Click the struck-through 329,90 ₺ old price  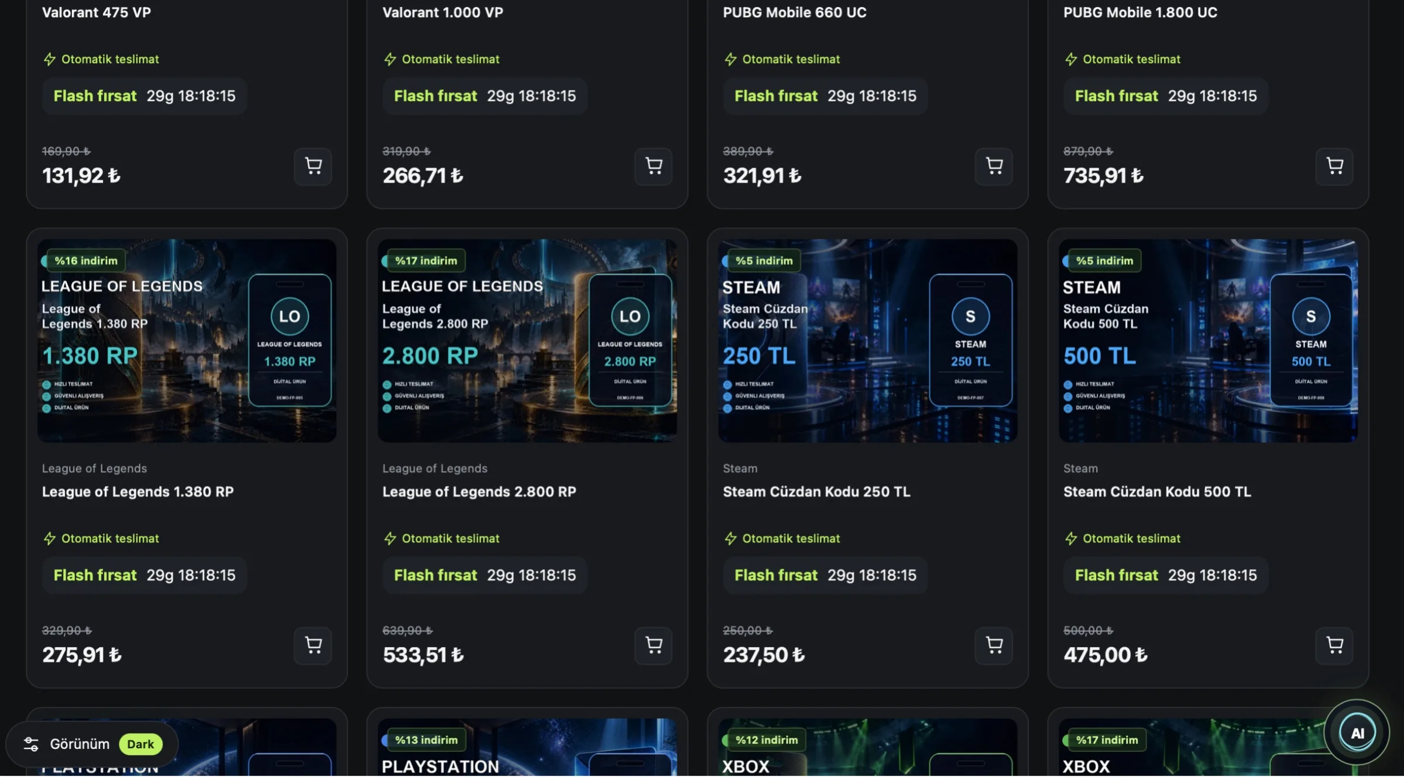click(67, 631)
